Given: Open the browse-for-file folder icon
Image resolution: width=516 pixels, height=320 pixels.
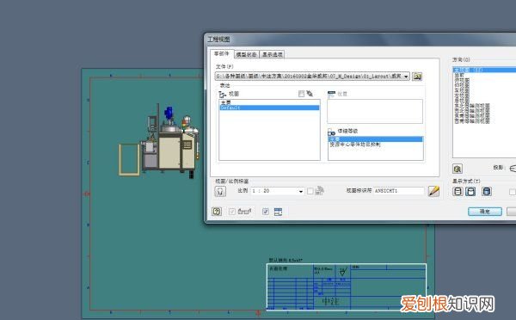Looking at the screenshot, I should coord(417,77).
